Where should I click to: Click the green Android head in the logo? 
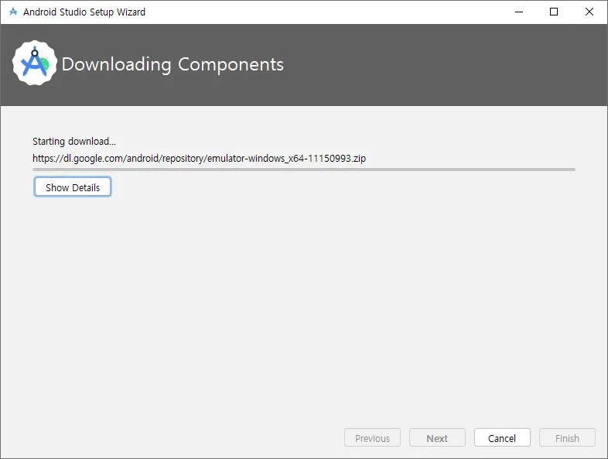pyautogui.click(x=46, y=63)
